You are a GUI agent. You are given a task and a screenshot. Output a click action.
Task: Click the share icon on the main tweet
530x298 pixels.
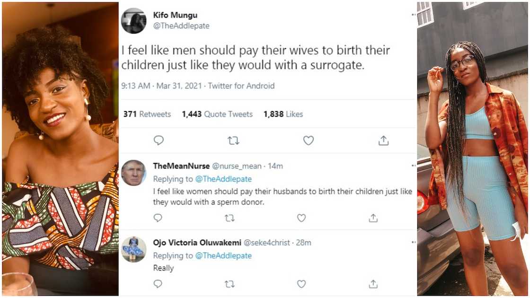[x=383, y=140]
